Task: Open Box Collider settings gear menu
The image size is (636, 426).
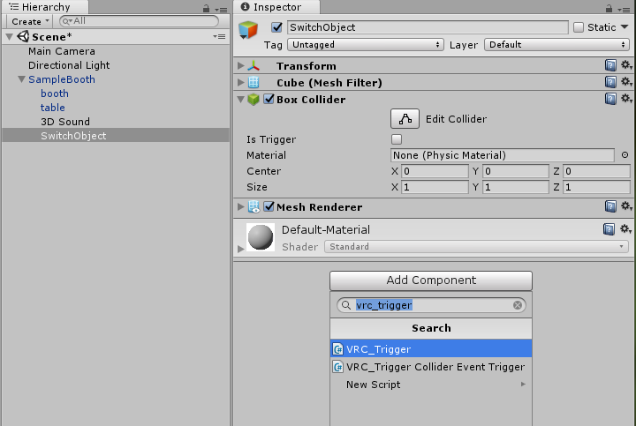Action: (x=626, y=100)
